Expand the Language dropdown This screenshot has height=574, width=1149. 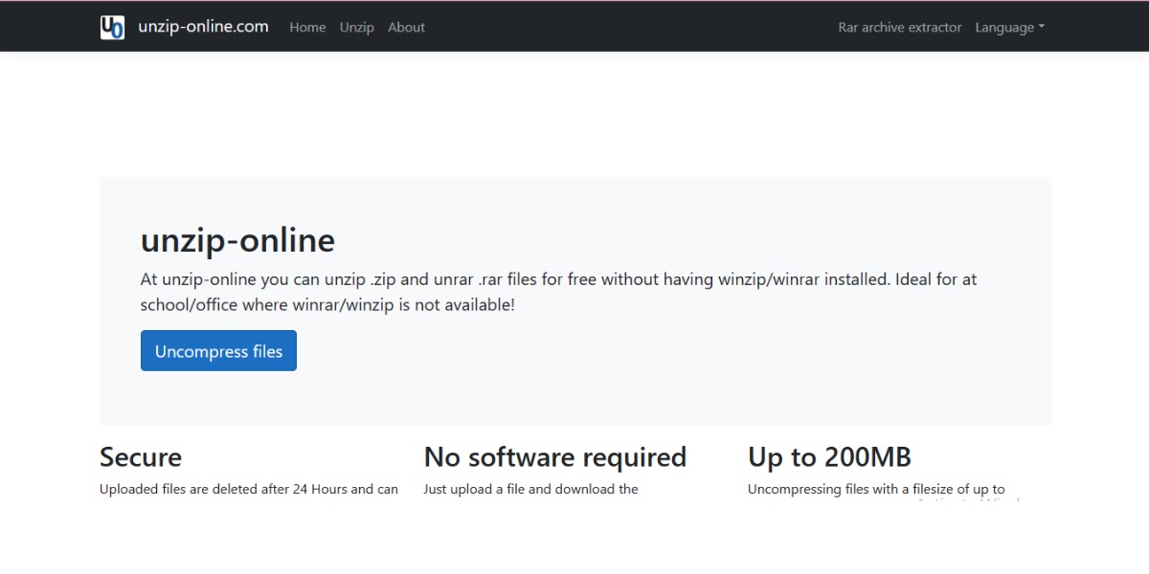pyautogui.click(x=1009, y=28)
